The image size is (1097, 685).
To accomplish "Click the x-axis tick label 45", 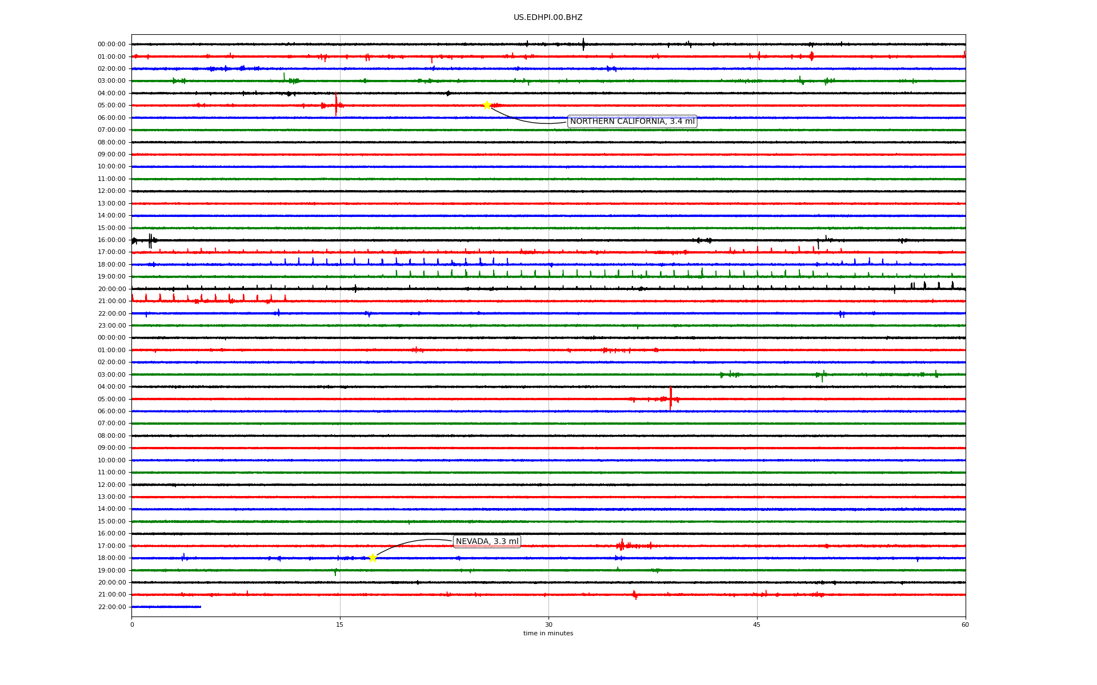I will [756, 624].
